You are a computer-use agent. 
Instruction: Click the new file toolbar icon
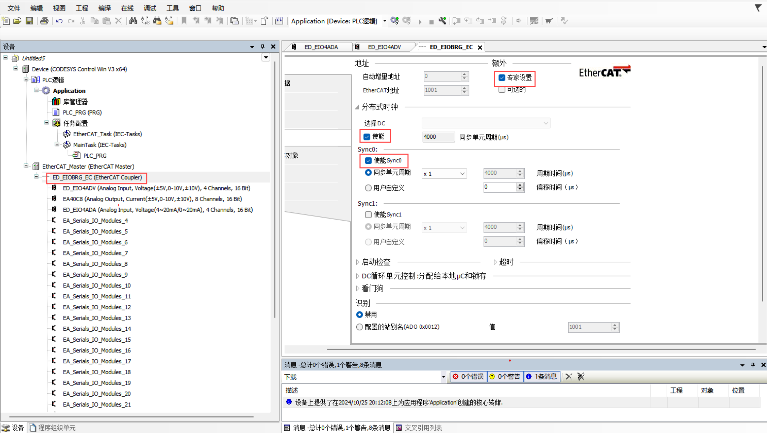point(6,21)
